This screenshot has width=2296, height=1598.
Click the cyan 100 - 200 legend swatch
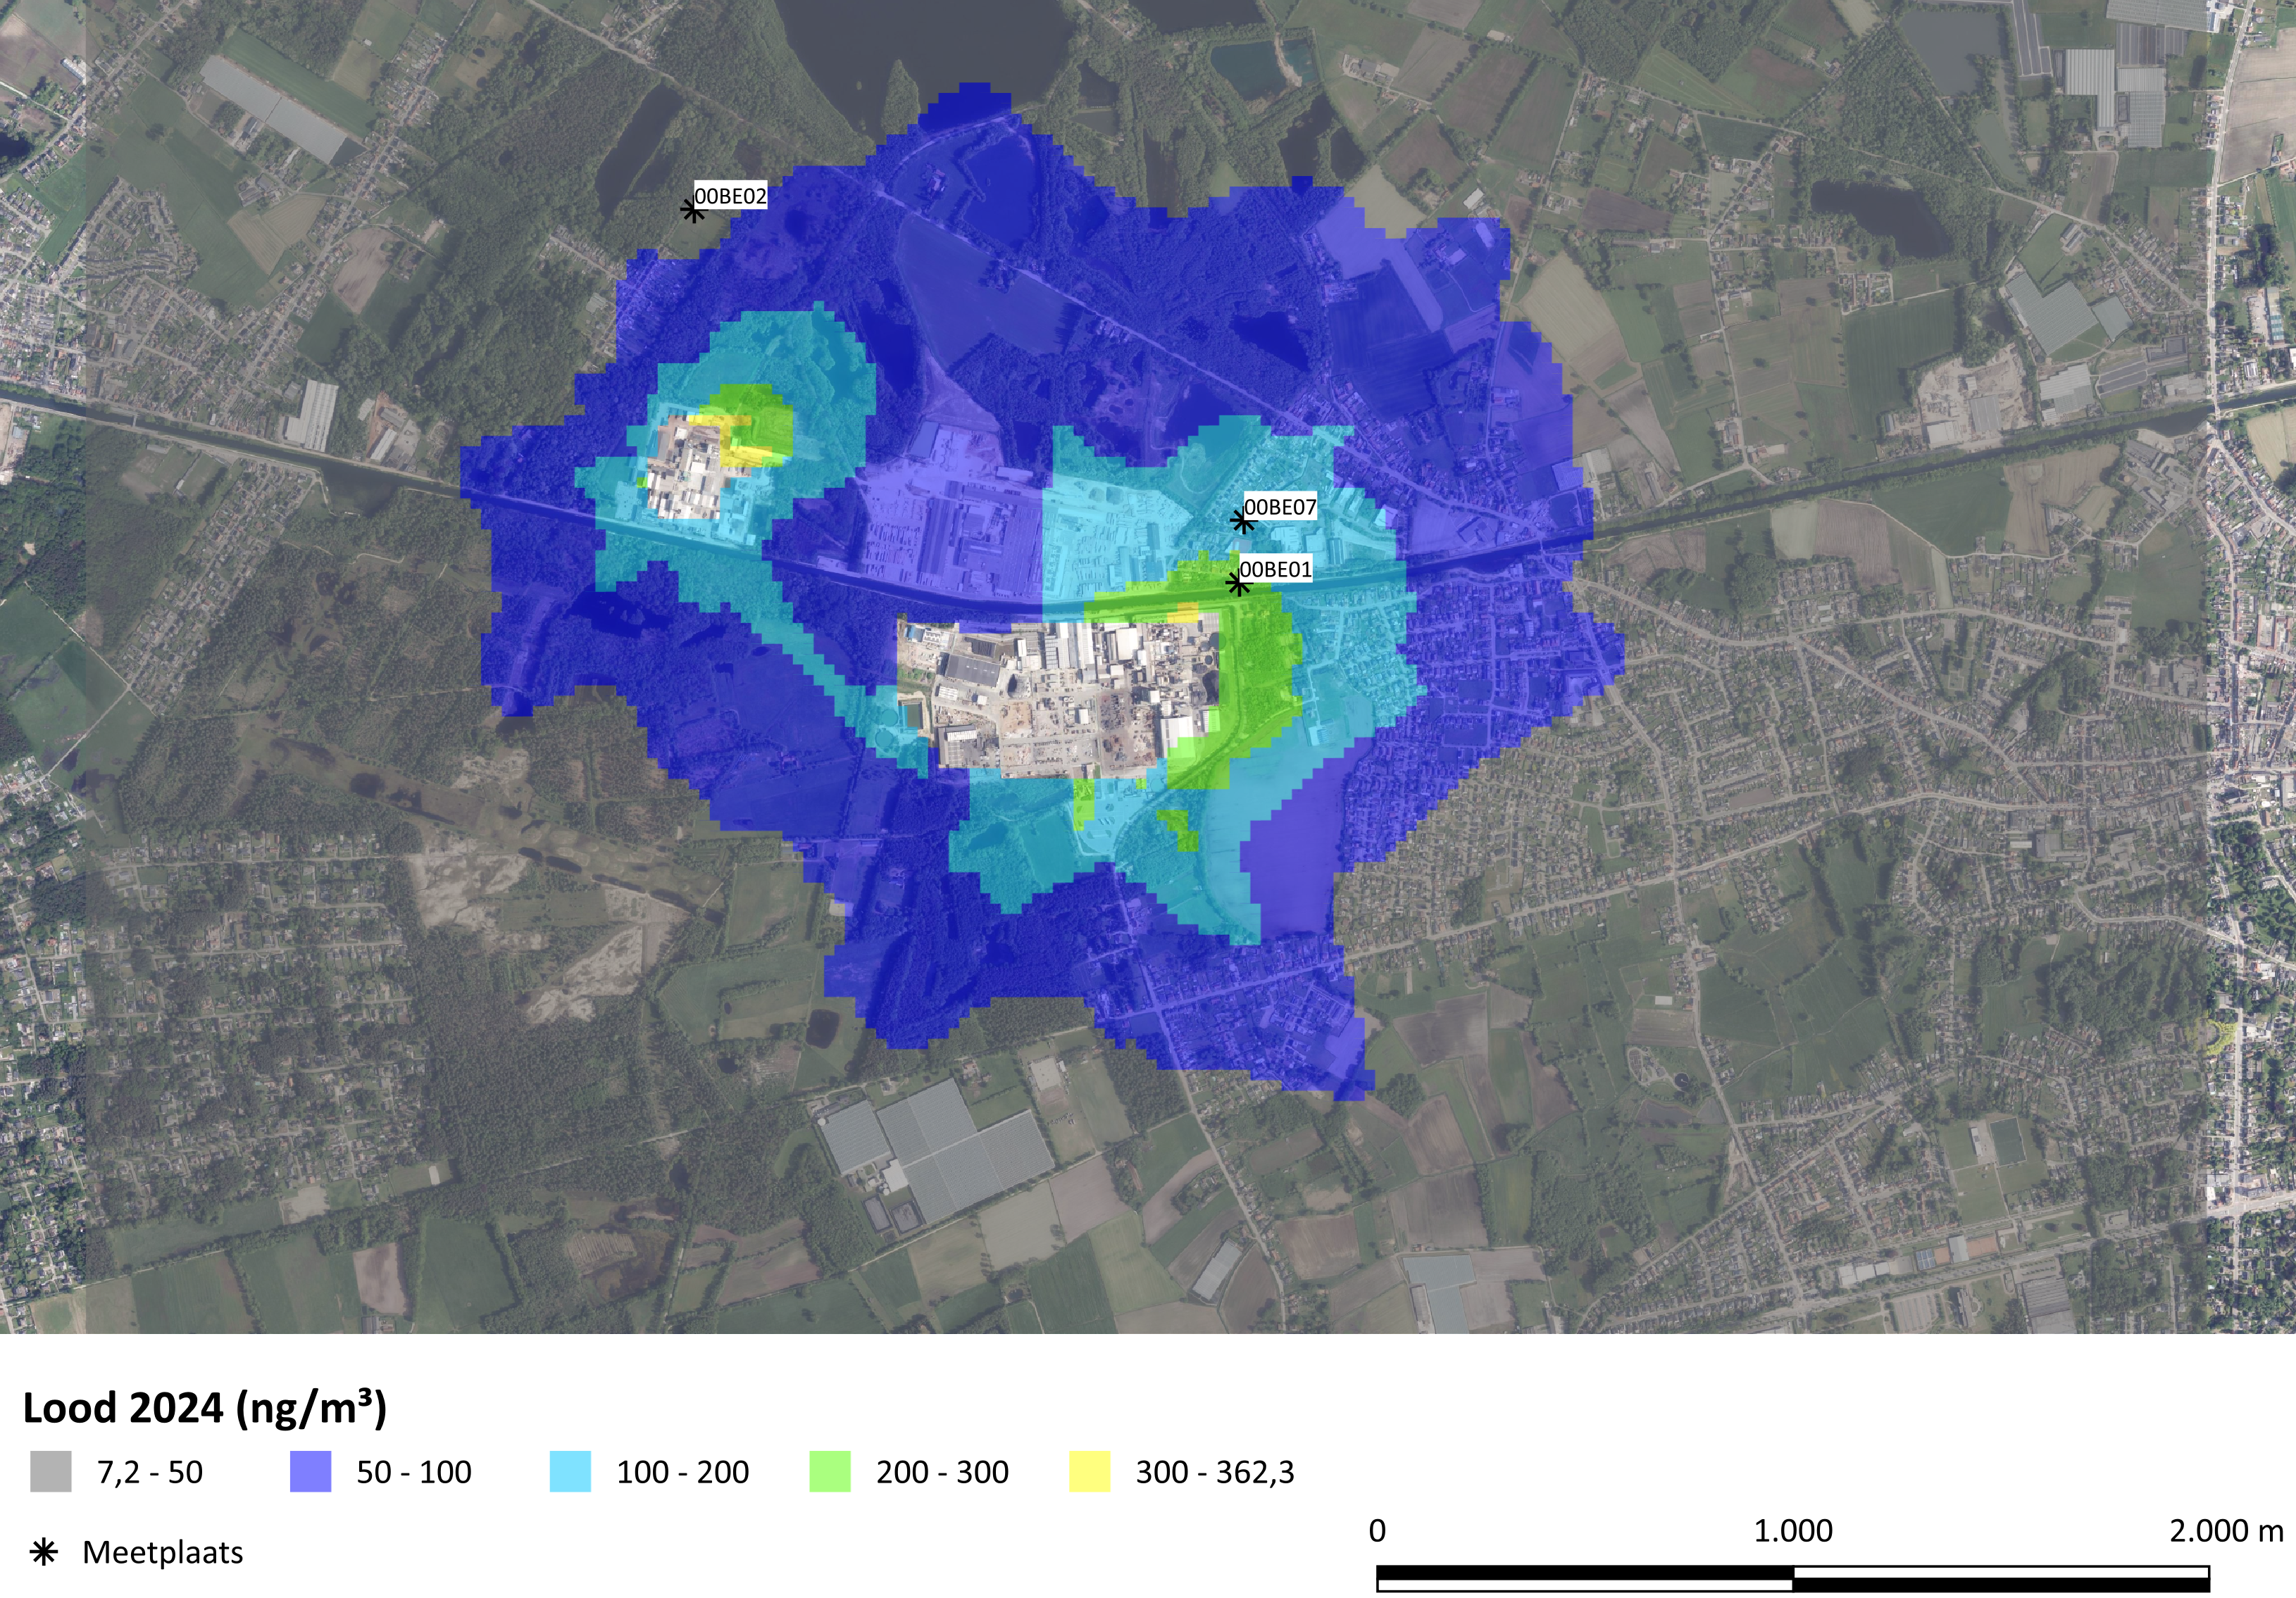(570, 1471)
